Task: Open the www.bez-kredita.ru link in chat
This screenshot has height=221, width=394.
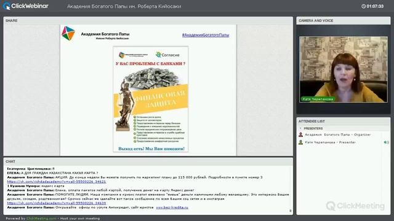Action: (x=172, y=207)
